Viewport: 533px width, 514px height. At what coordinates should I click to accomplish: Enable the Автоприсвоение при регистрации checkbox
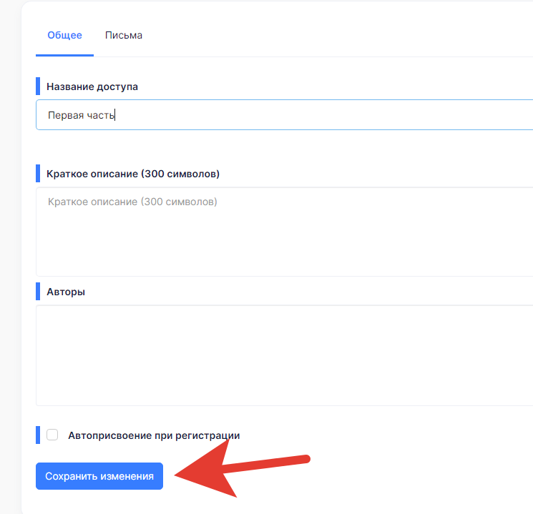click(52, 435)
